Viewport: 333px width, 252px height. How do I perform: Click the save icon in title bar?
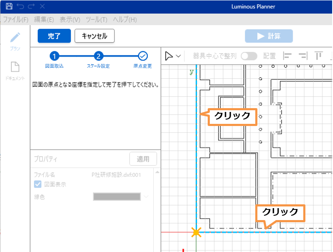9,6
